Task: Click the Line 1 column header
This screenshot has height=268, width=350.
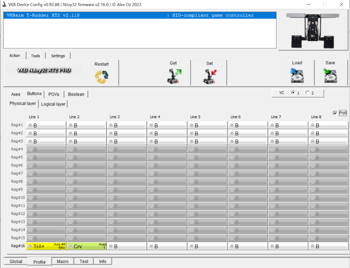Action: click(34, 117)
